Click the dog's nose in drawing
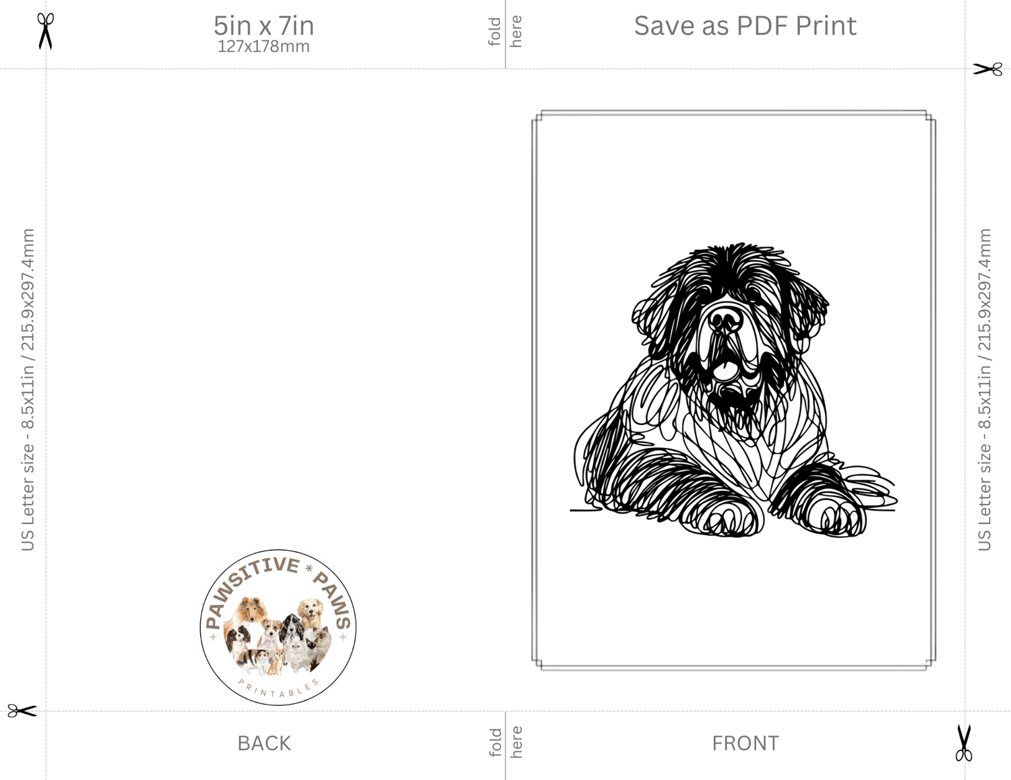The image size is (1011, 780). click(725, 320)
